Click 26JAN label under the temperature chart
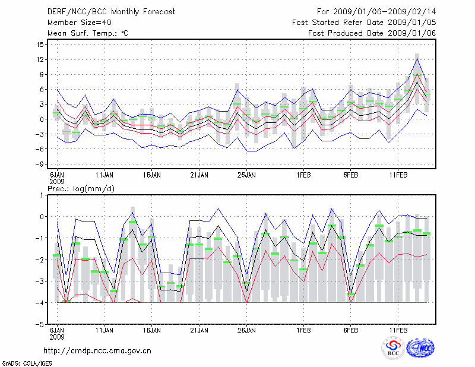The image size is (475, 367). 246,175
